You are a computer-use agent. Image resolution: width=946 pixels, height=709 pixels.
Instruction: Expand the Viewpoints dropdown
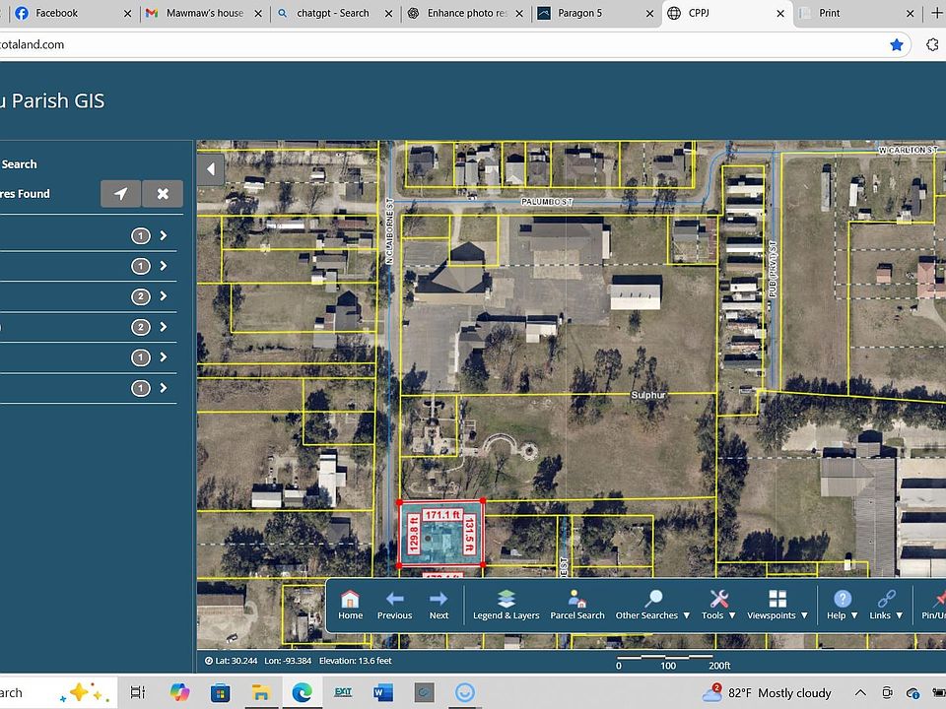pyautogui.click(x=777, y=604)
